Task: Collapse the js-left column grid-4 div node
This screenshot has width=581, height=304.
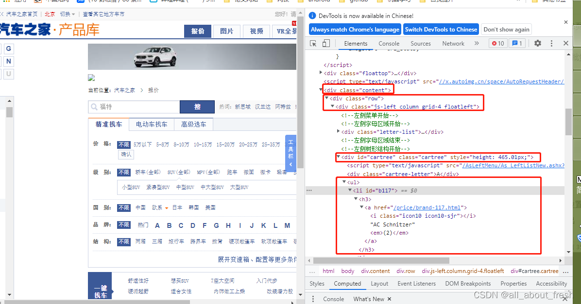Action: click(x=333, y=106)
